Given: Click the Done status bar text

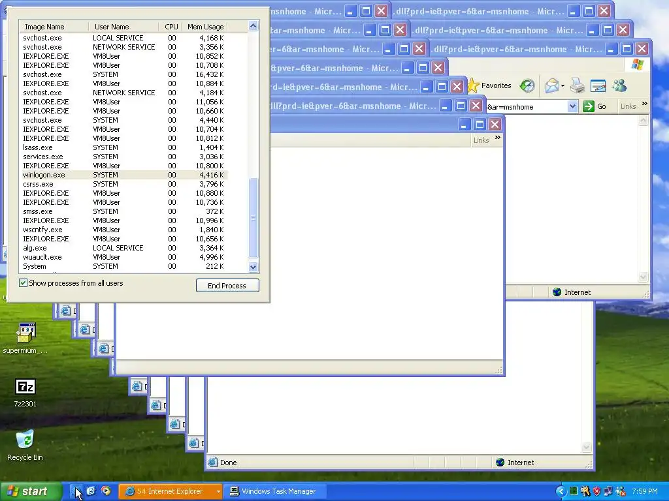Looking at the screenshot, I should click(x=228, y=463).
